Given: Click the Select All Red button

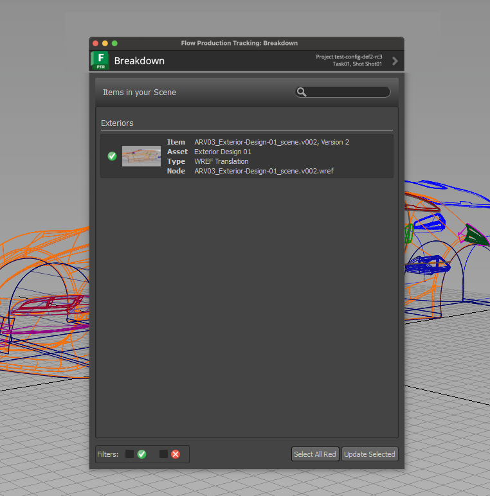Looking at the screenshot, I should [315, 454].
